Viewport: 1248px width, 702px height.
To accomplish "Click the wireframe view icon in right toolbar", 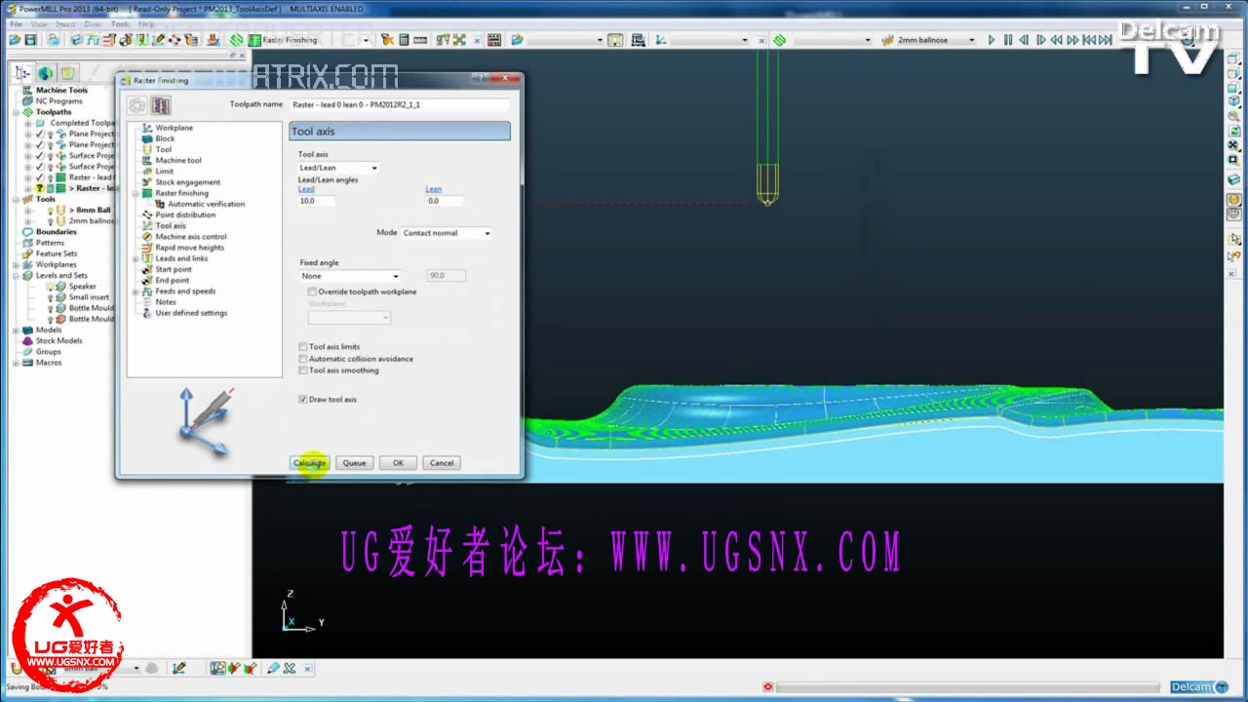I will (x=1233, y=214).
